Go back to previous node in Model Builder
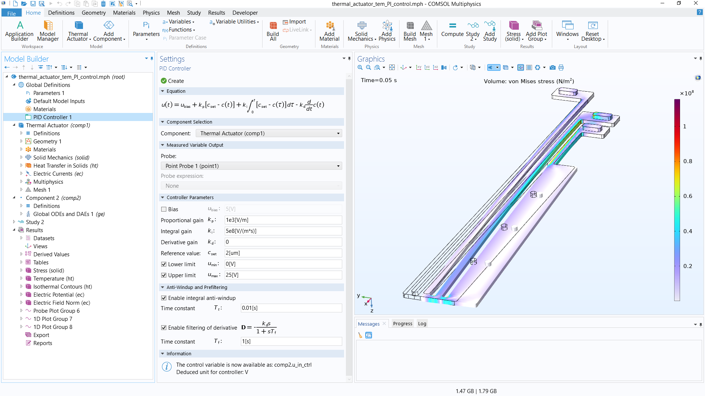Viewport: 705px width, 396px height. point(7,67)
